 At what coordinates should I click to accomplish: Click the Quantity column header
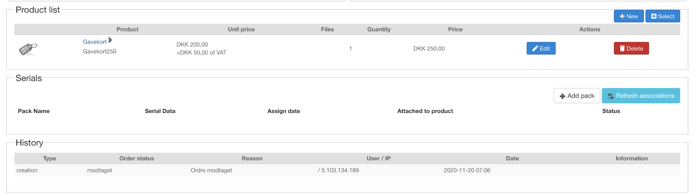pyautogui.click(x=379, y=29)
